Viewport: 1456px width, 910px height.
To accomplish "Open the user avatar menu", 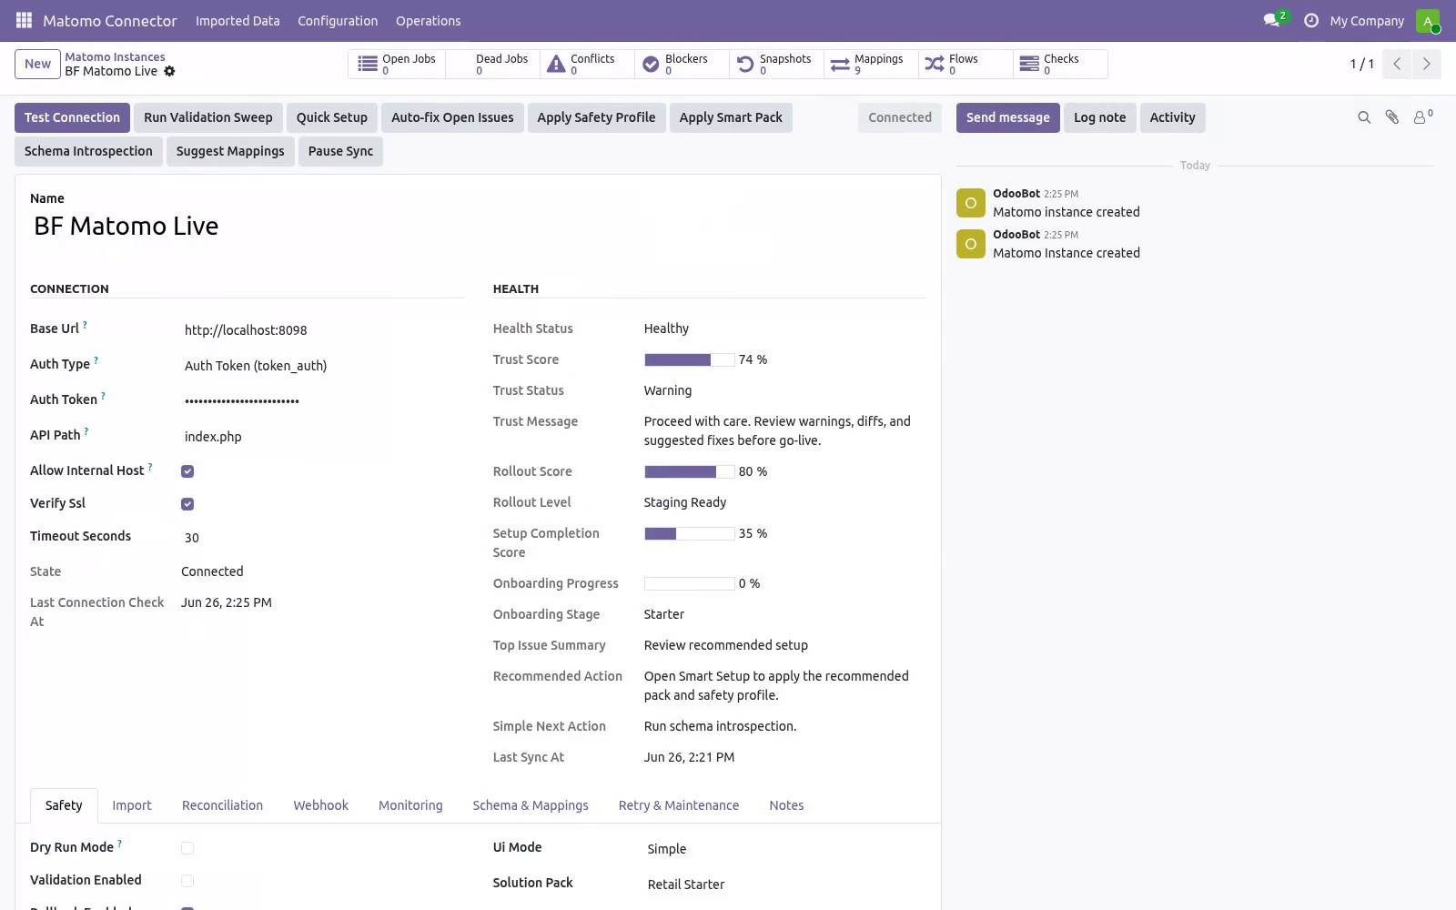I will pyautogui.click(x=1427, y=20).
